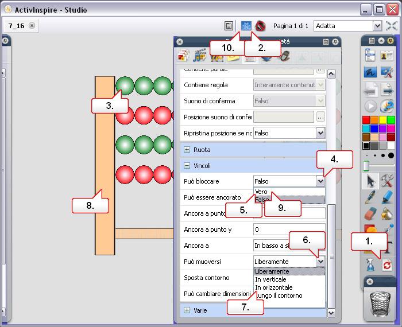
Task: Choose Lungo il contorno option
Action: (x=289, y=295)
